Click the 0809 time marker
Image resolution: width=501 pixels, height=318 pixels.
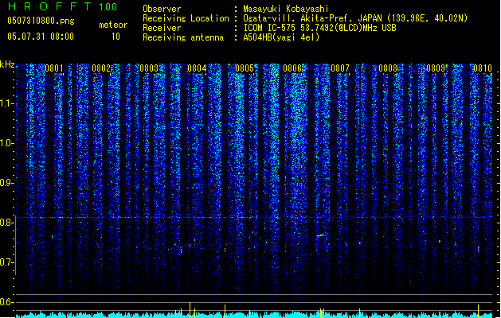coord(436,68)
